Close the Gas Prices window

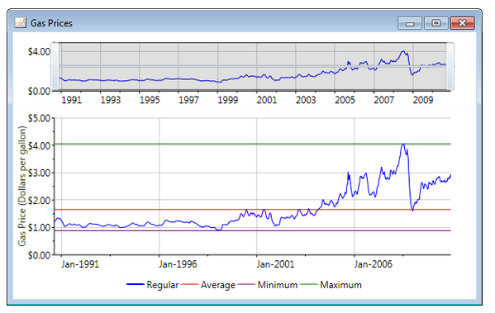tap(463, 23)
